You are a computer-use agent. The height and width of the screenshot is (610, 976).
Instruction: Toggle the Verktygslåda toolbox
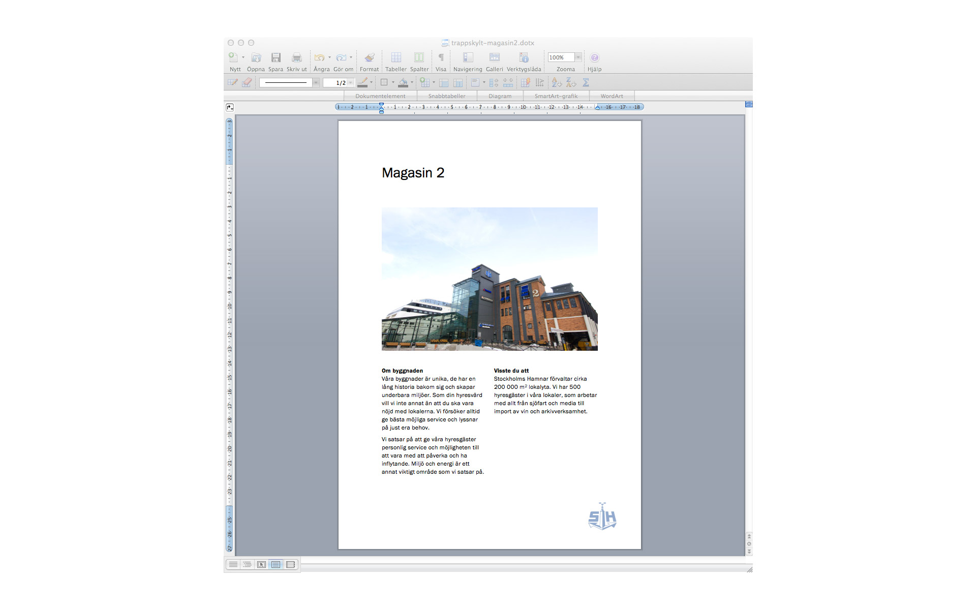click(524, 57)
